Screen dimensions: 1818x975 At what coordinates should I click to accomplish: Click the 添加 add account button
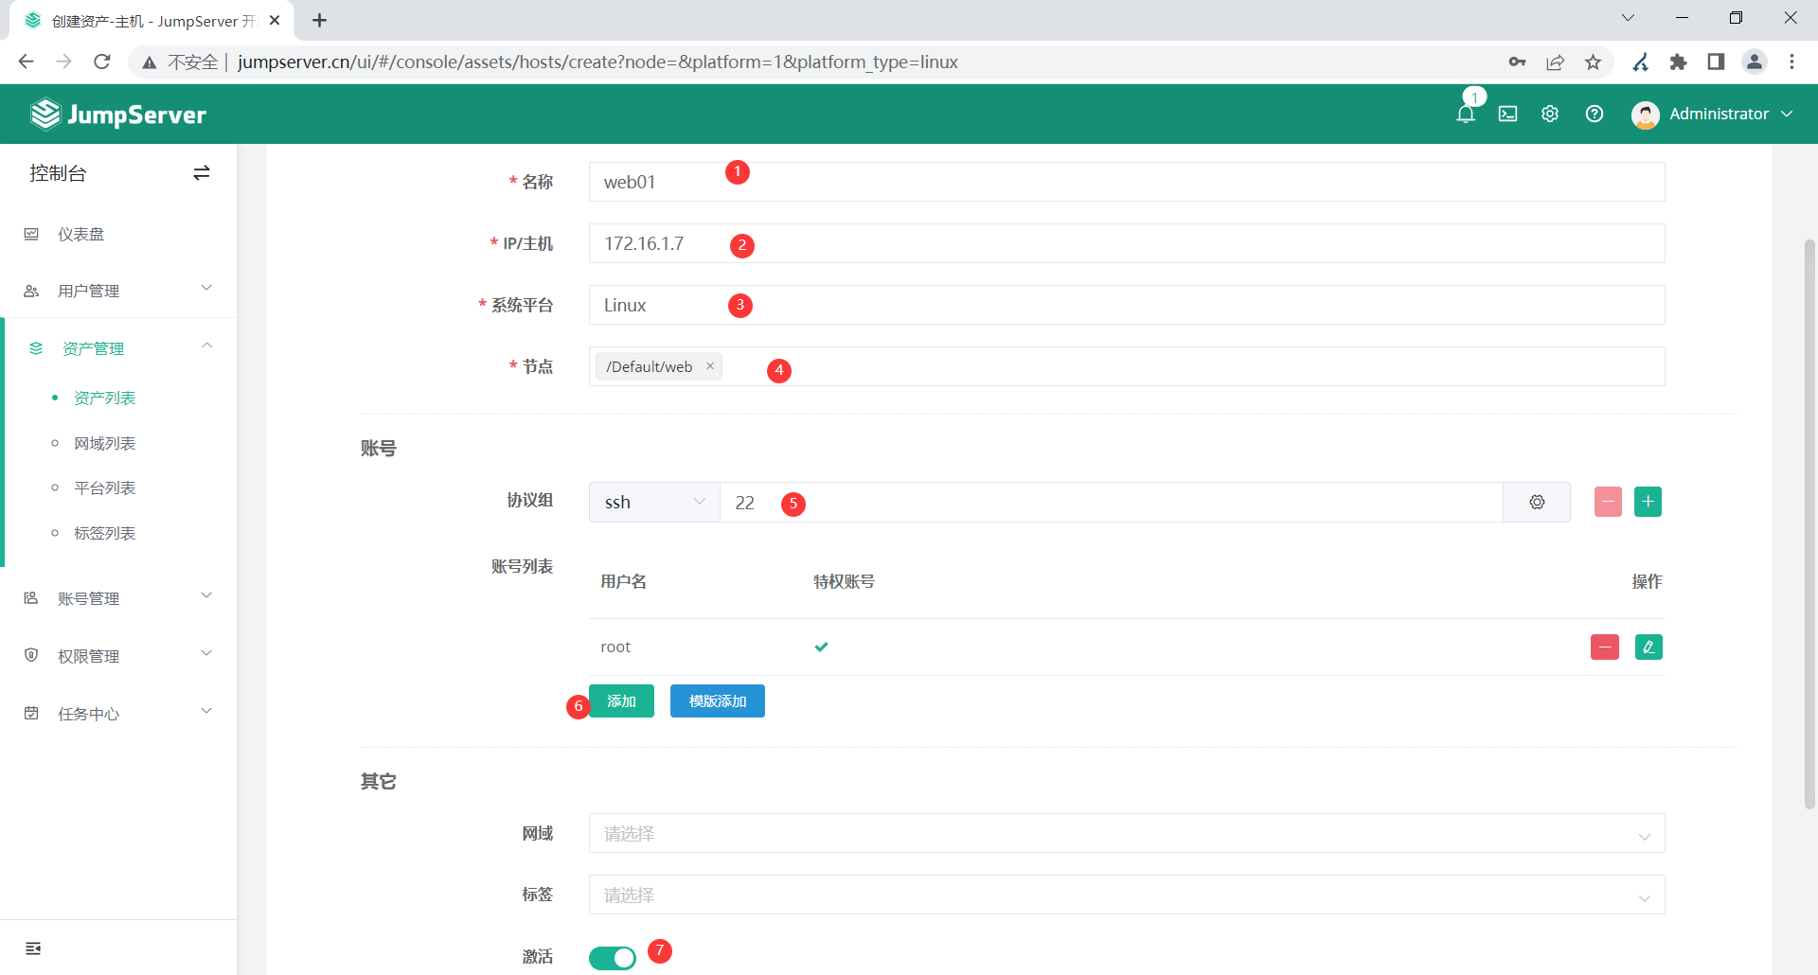point(621,701)
